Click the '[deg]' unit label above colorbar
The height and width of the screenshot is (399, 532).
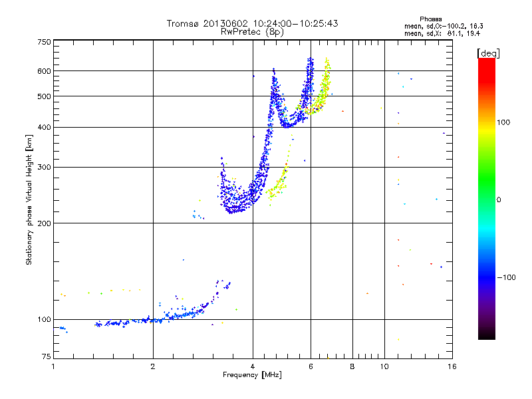pyautogui.click(x=488, y=53)
